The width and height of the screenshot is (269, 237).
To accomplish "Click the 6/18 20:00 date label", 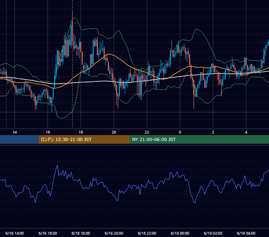I will 114,233.
